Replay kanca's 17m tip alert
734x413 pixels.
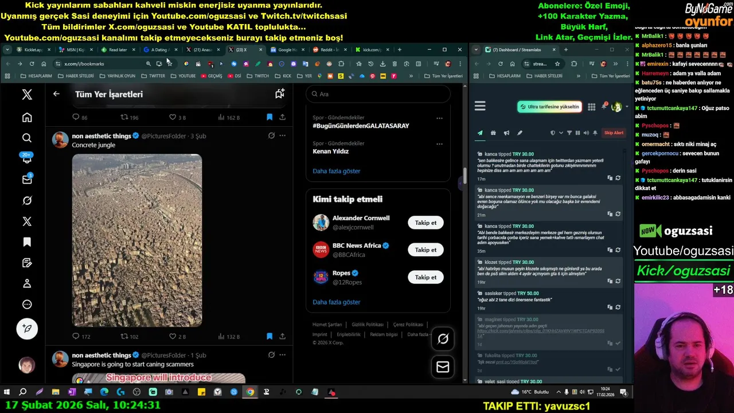click(618, 178)
